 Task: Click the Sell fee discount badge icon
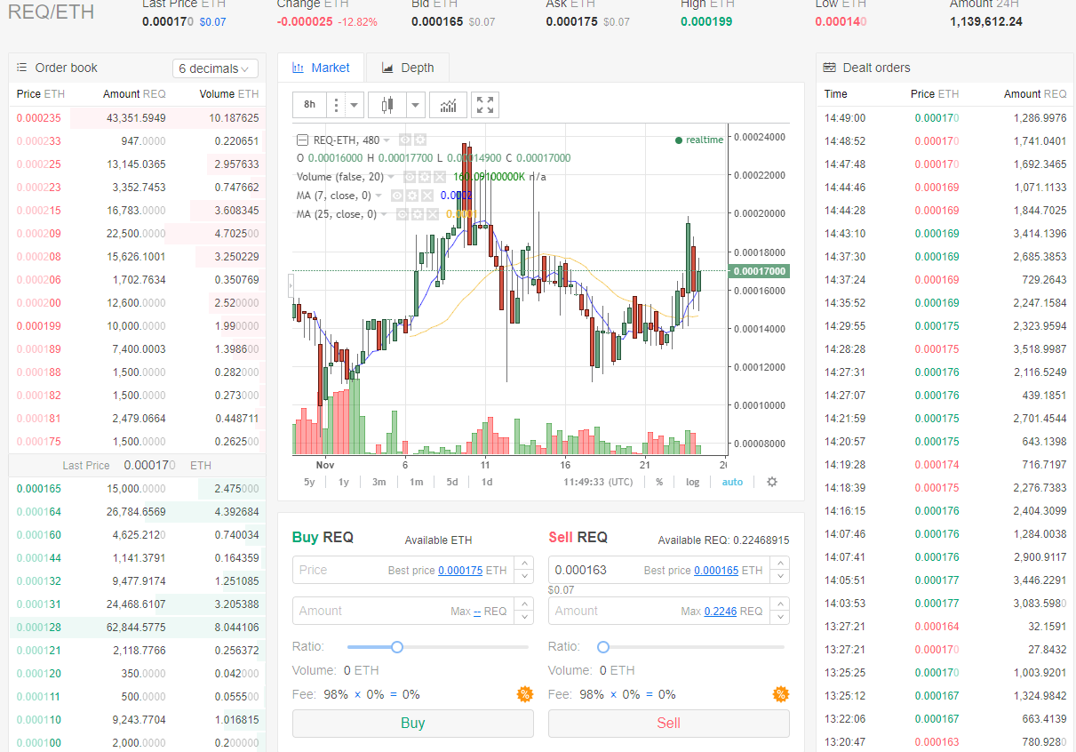(x=781, y=694)
